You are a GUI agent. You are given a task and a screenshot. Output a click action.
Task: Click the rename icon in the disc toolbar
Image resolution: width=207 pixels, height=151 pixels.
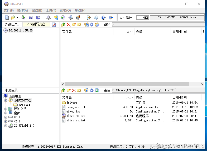coord(79,25)
